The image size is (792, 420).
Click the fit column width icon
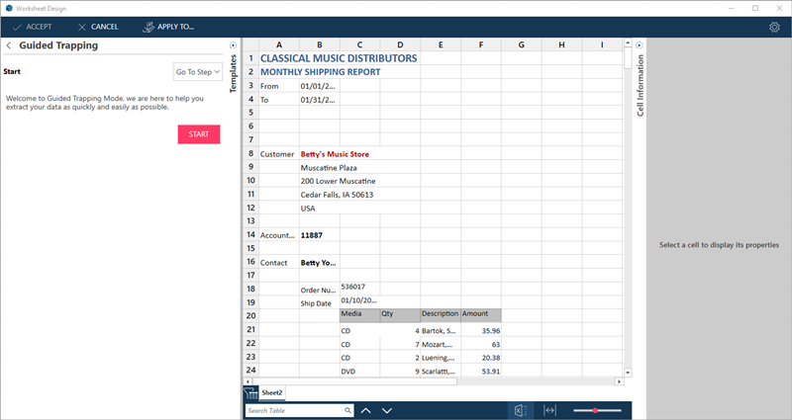pos(550,410)
